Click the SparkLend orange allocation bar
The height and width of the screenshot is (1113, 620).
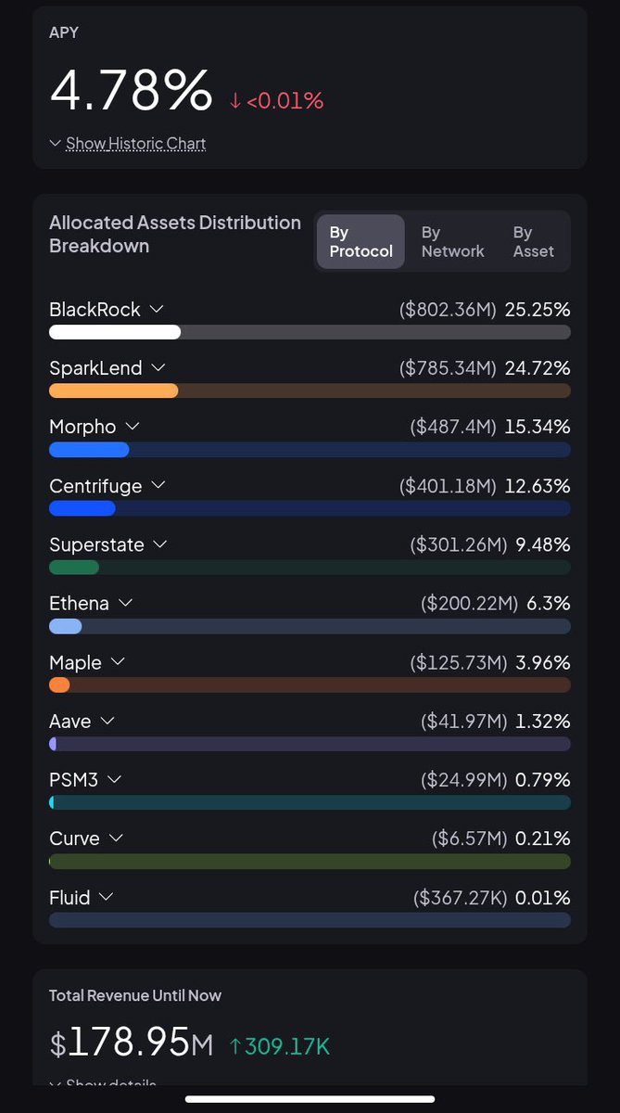point(113,390)
